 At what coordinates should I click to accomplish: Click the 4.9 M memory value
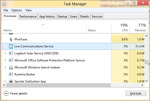tap(141, 74)
